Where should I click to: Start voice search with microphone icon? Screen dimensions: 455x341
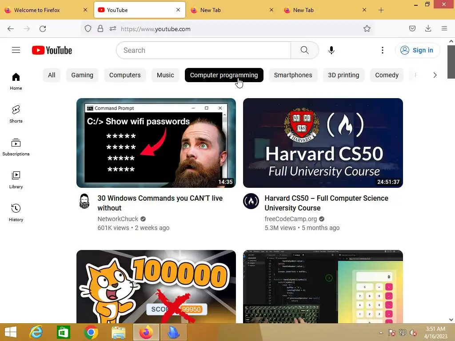(331, 50)
